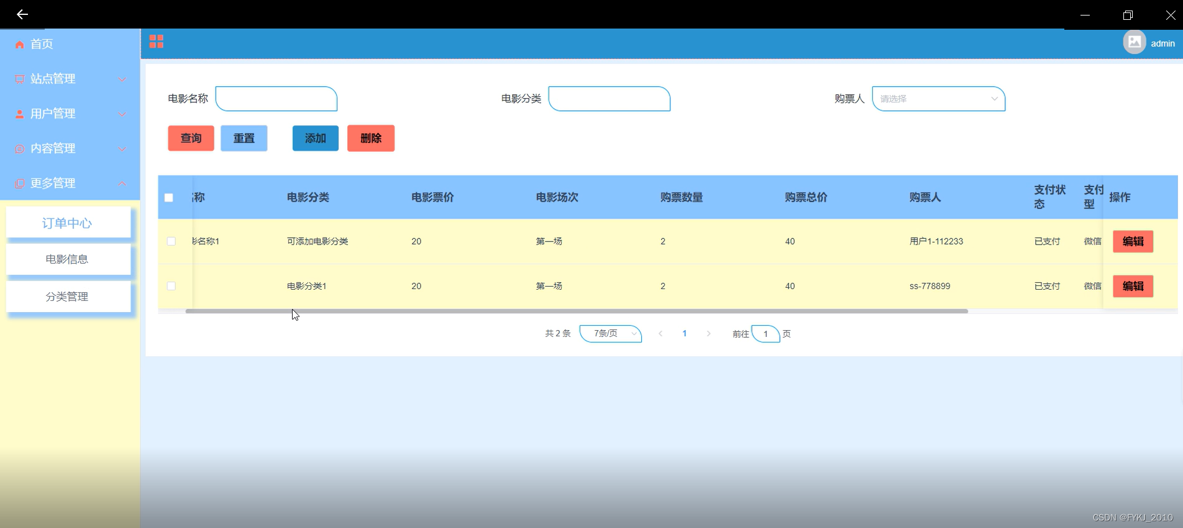Click the 添加 button
1183x528 pixels.
(x=316, y=138)
